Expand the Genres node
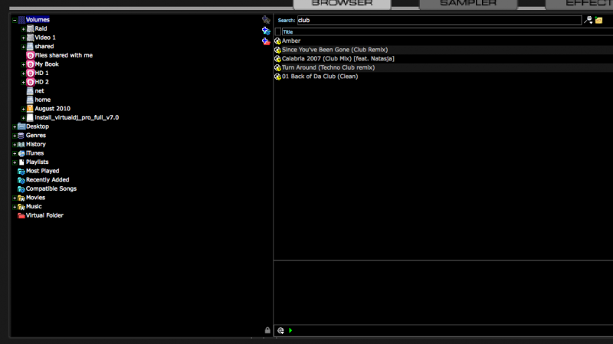Image resolution: width=613 pixels, height=344 pixels. coord(15,136)
